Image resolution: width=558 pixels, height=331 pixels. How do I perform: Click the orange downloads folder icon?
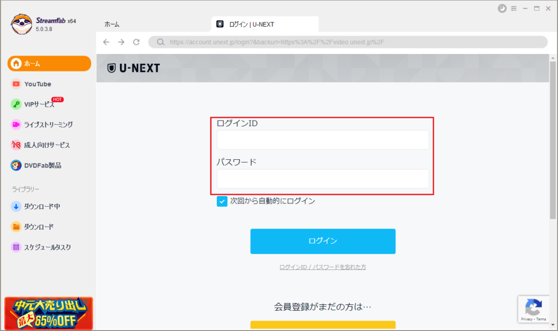pos(16,227)
